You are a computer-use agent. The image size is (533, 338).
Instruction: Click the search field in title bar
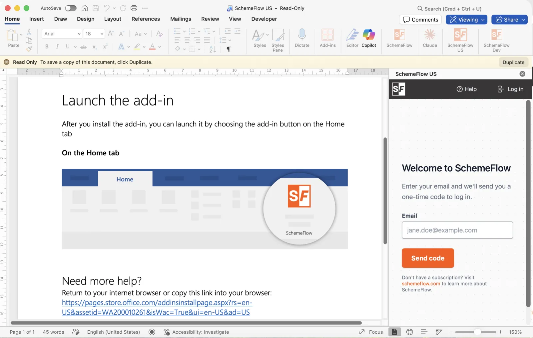(x=449, y=9)
